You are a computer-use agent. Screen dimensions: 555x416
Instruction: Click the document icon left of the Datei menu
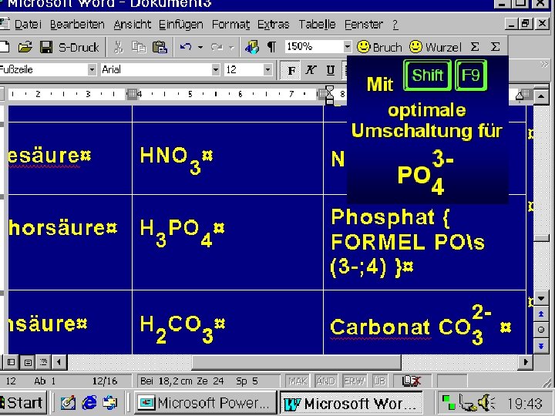coord(5,24)
